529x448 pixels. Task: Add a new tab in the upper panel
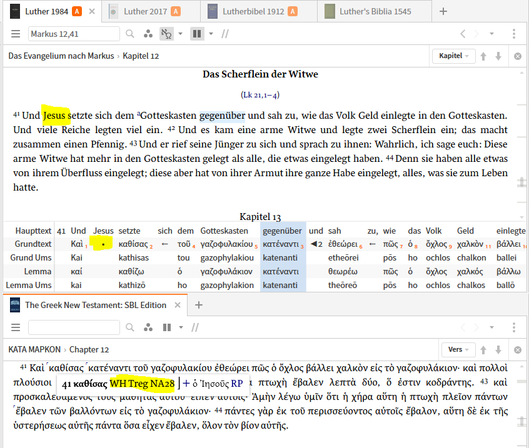point(443,11)
